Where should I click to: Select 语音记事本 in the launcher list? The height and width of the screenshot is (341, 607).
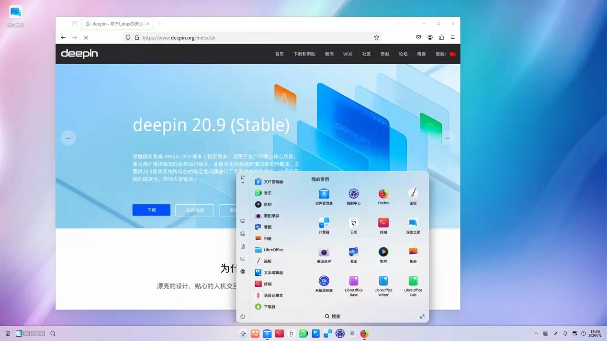tap(269, 296)
